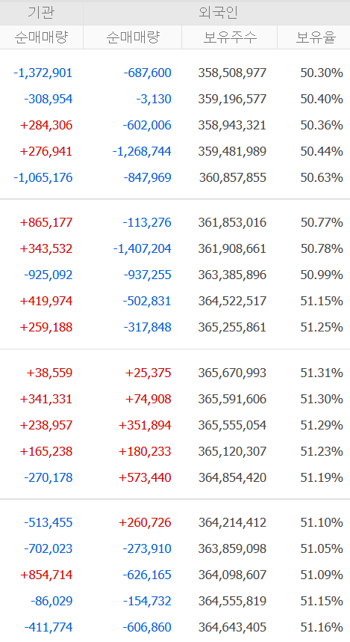Select the 외국인 순매매량 column header
Image resolution: width=350 pixels, height=642 pixels.
click(133, 37)
